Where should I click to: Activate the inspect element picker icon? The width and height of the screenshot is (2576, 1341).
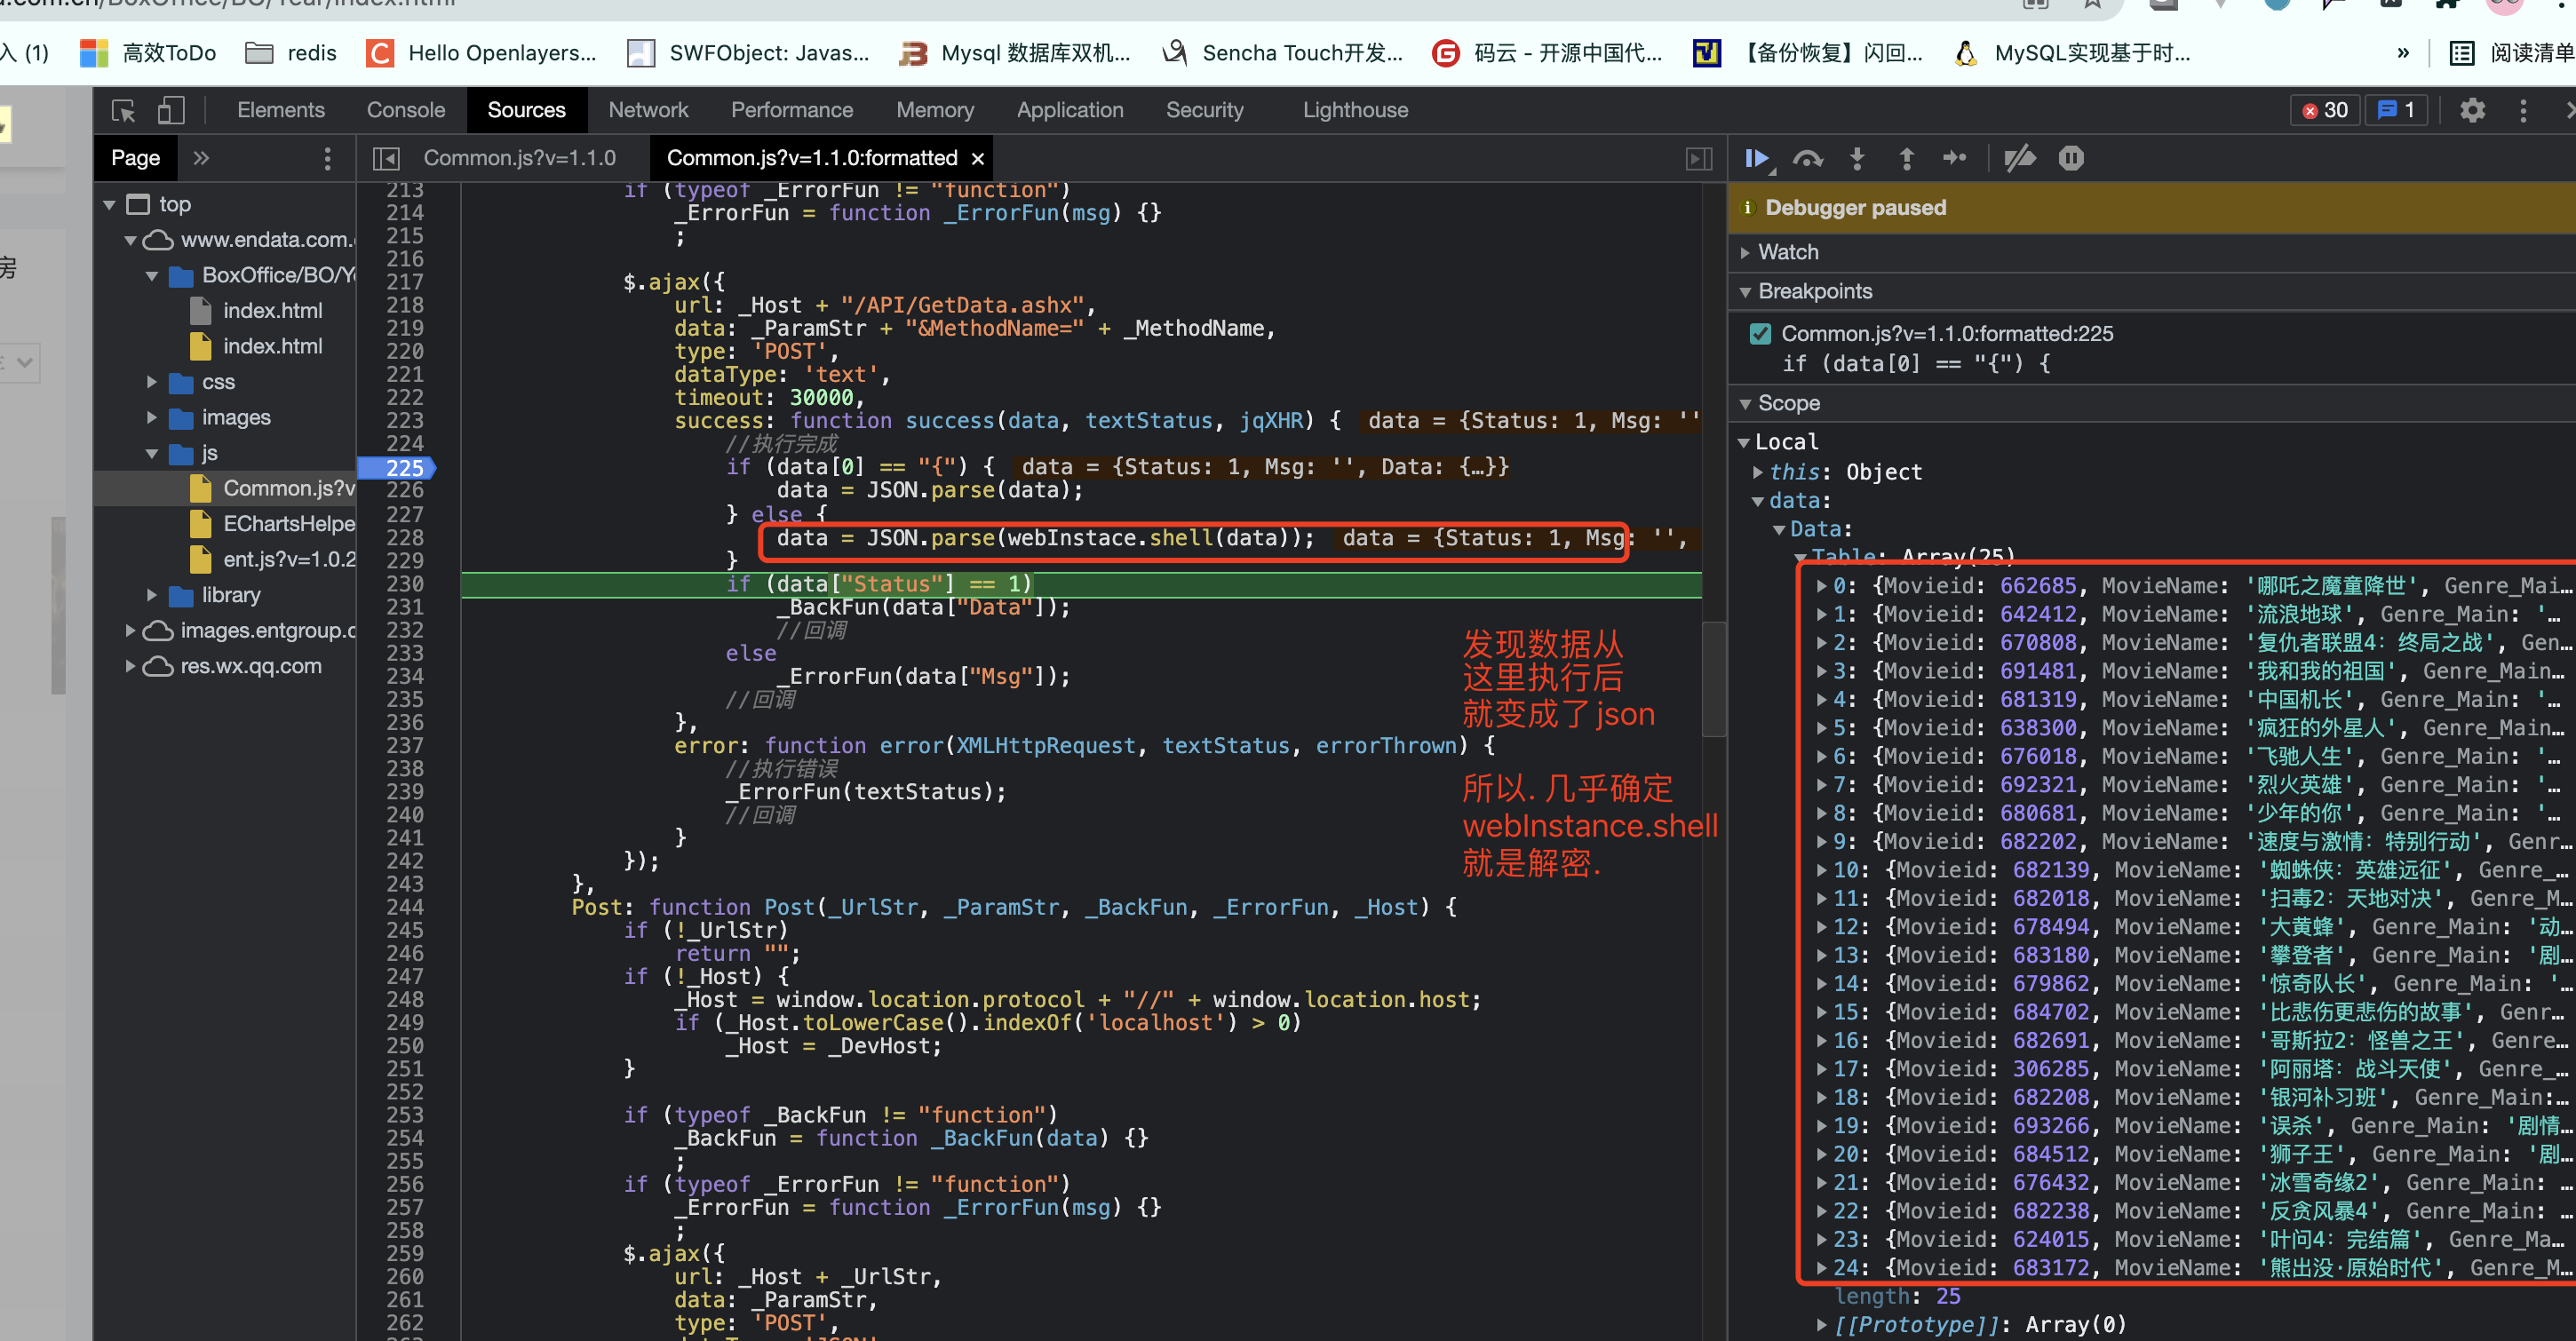(123, 110)
